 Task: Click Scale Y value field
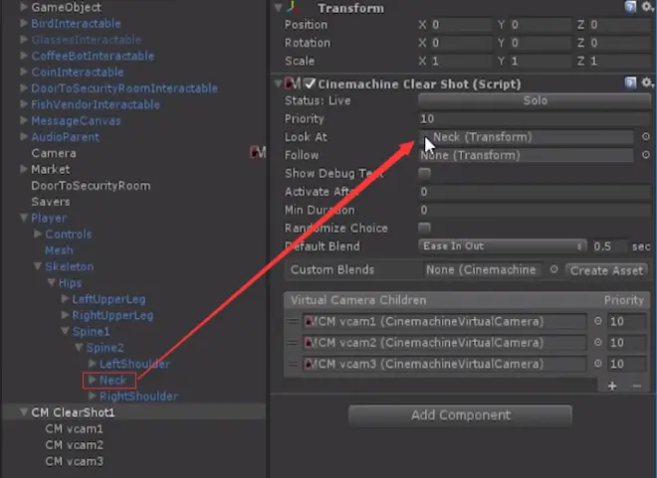pyautogui.click(x=541, y=61)
